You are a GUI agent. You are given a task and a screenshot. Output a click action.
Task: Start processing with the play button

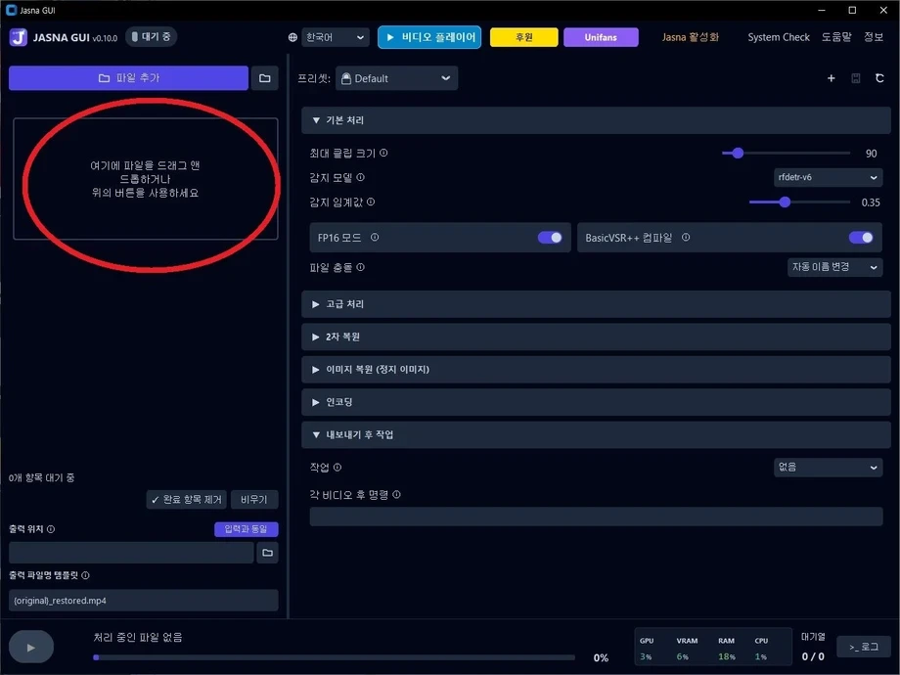pyautogui.click(x=31, y=648)
